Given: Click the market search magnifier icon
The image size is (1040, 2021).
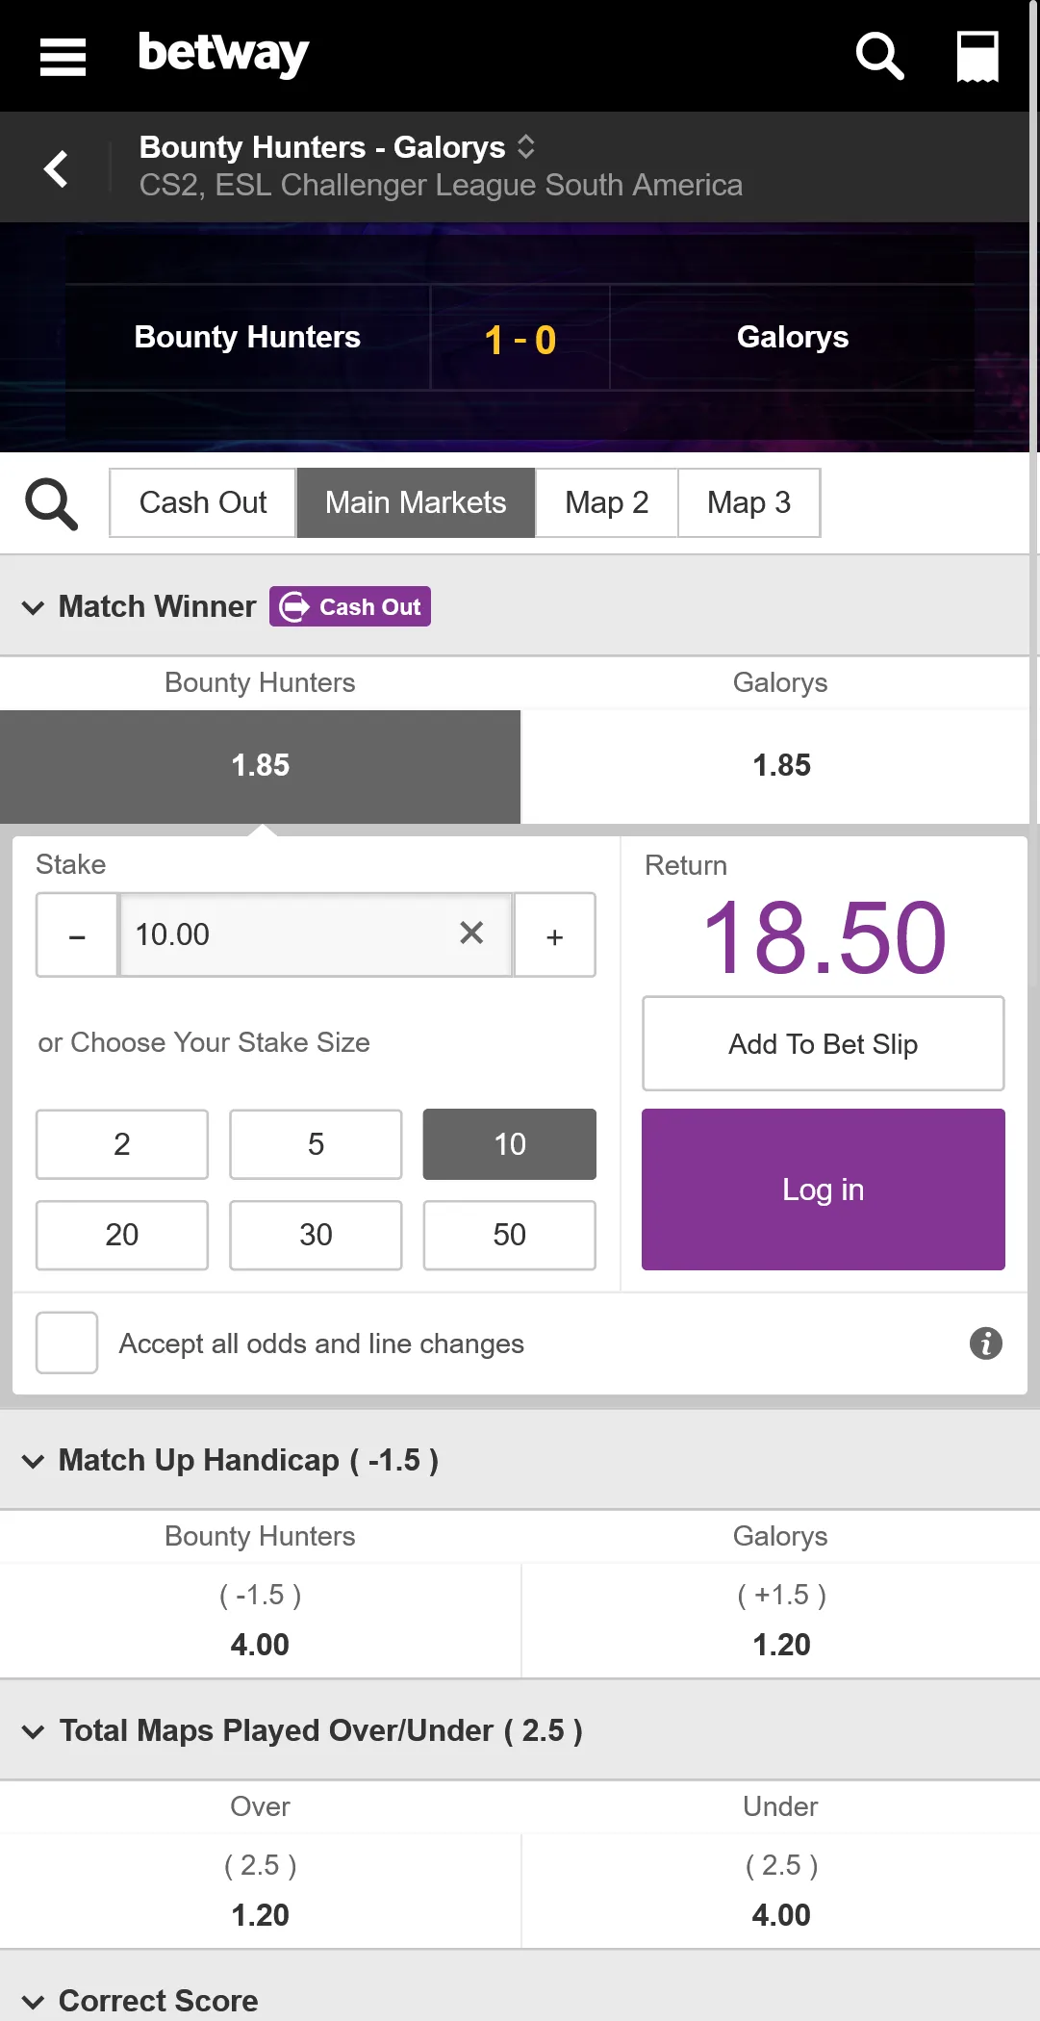Looking at the screenshot, I should [51, 504].
